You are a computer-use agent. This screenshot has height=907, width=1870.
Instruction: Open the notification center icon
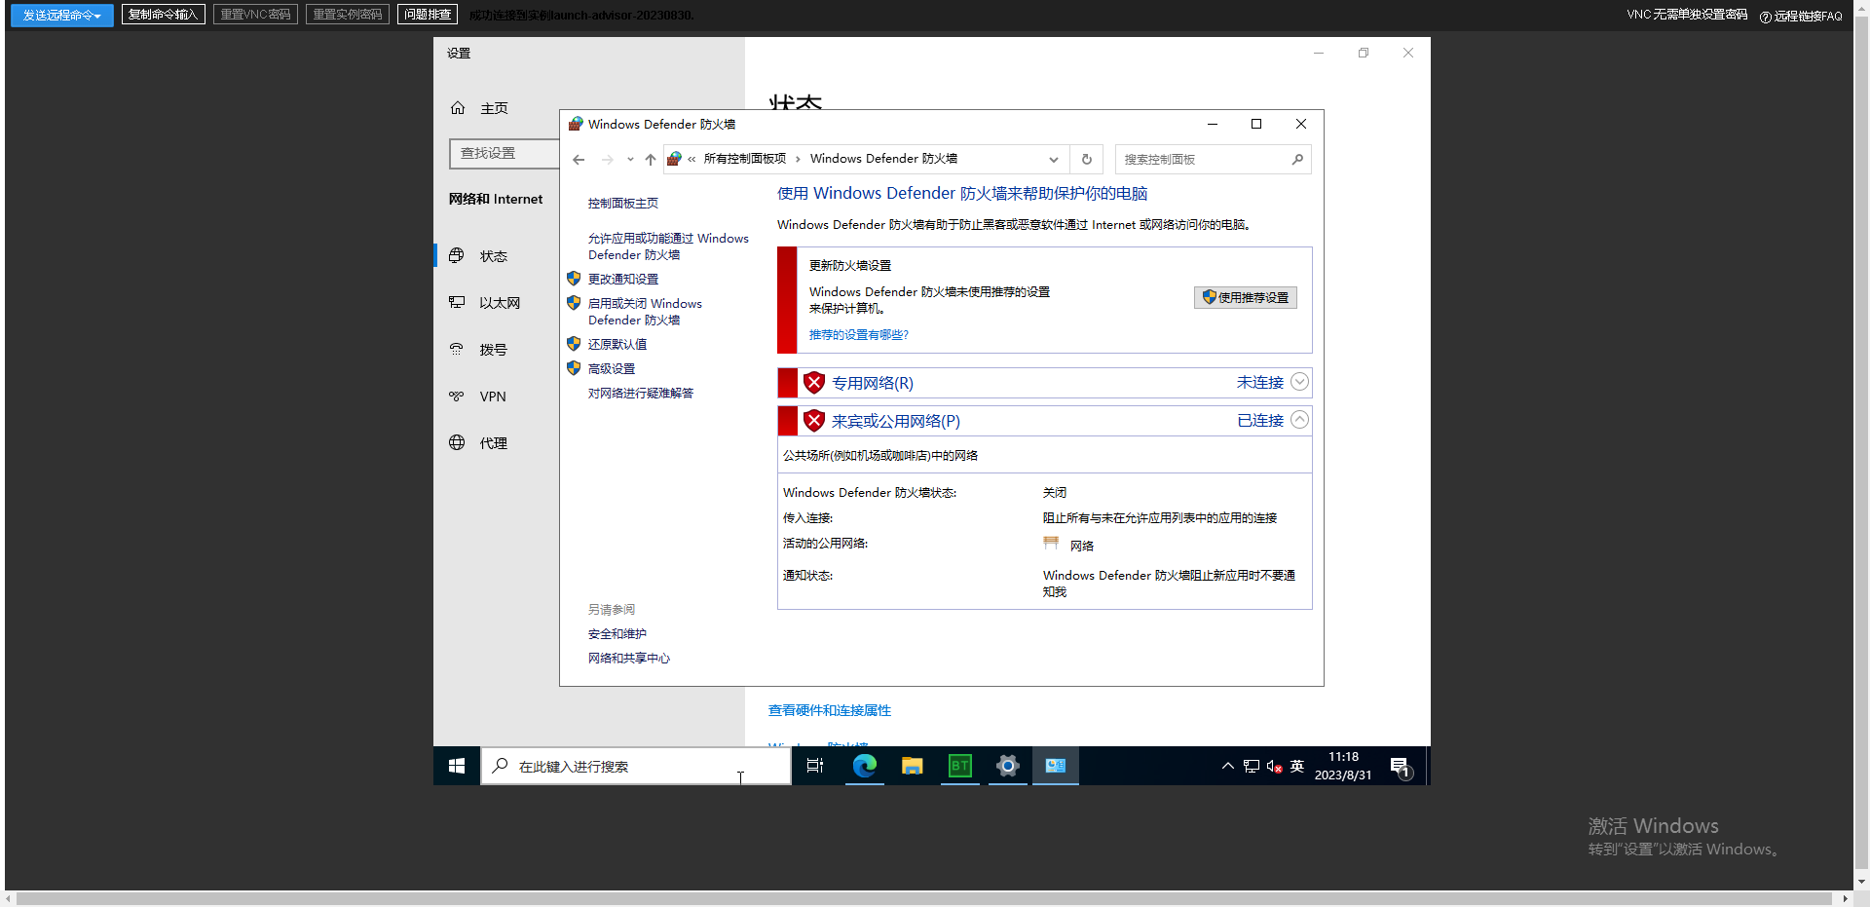coord(1401,768)
